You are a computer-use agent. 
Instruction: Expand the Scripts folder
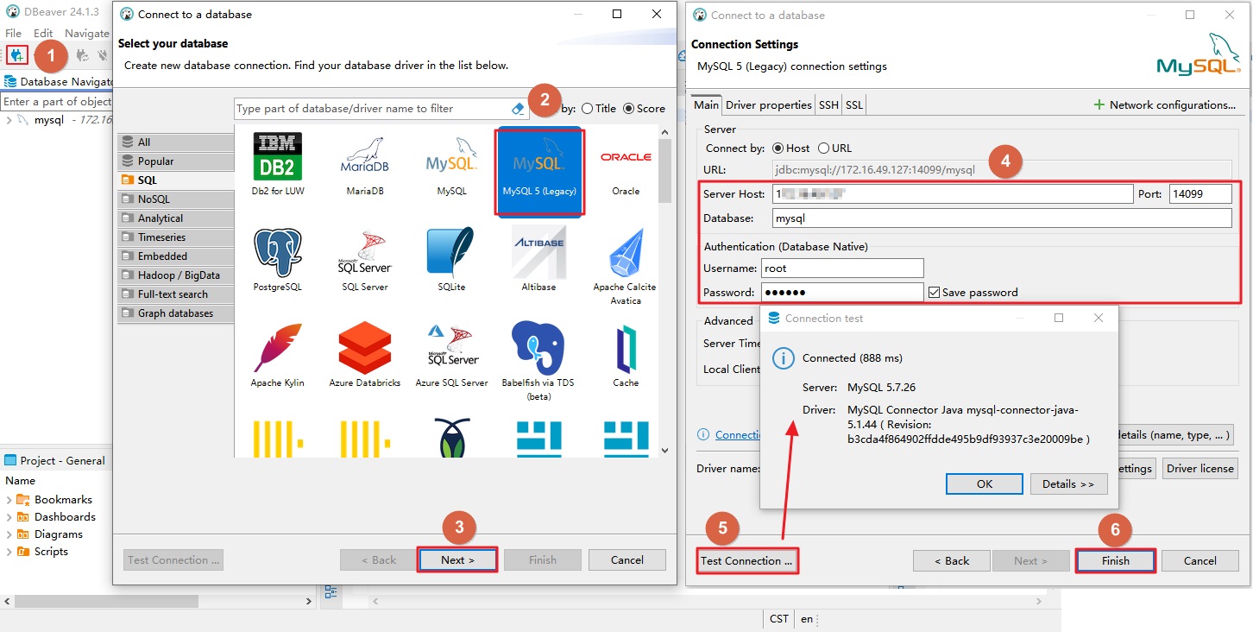pos(9,552)
